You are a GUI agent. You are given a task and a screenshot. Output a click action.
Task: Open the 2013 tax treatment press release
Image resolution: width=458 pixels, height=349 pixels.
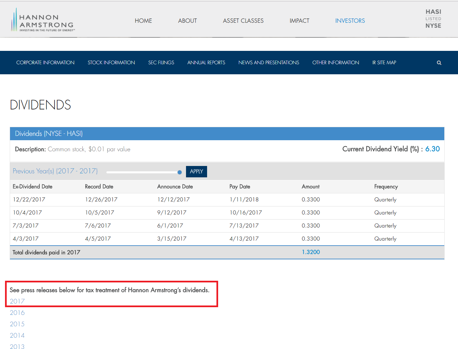(x=17, y=346)
